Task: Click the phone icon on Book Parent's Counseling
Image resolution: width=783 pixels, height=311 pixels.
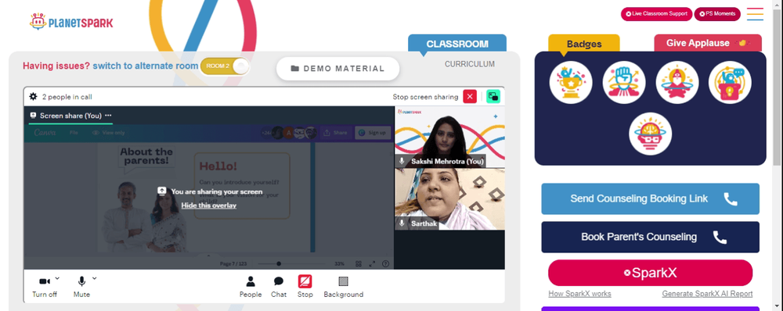Action: (720, 238)
